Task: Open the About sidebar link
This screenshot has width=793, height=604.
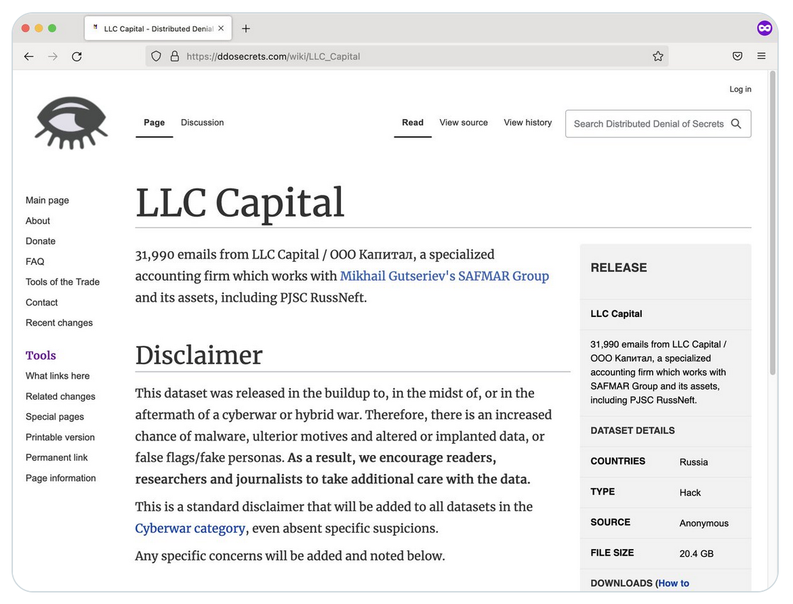Action: [x=38, y=221]
